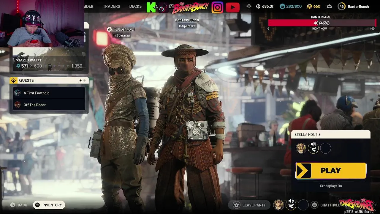Click the BANTERGOAL label
380x214 pixels.
pyautogui.click(x=321, y=17)
